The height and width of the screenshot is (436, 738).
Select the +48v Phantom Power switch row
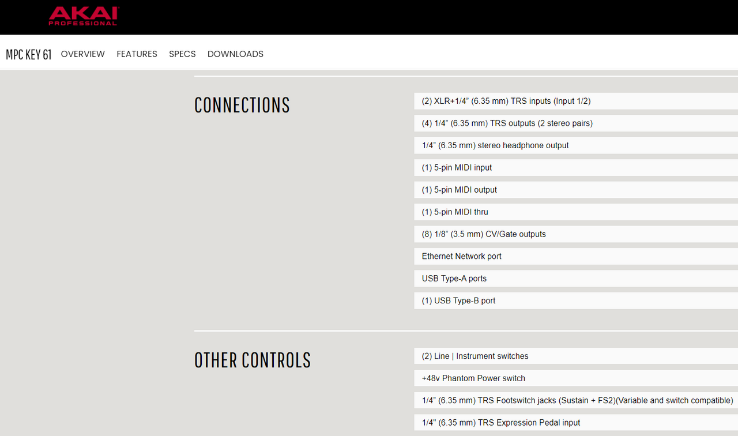(x=576, y=378)
